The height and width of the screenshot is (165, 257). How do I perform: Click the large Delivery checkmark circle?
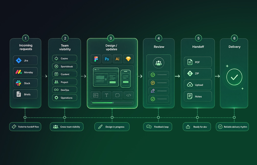point(234,77)
